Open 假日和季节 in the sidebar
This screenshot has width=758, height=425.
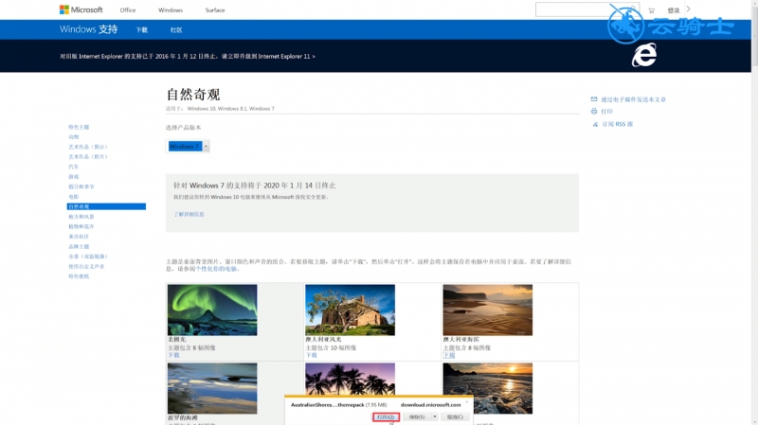81,186
